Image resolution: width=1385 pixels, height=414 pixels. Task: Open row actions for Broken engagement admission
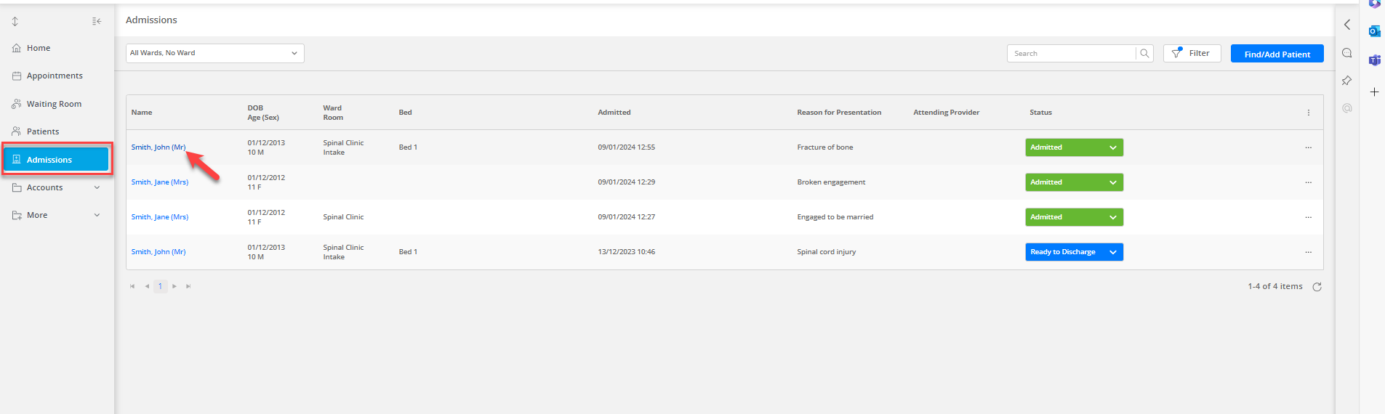pos(1308,182)
